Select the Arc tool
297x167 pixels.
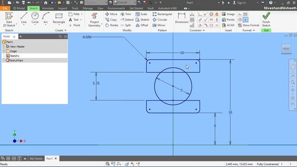tap(45, 18)
